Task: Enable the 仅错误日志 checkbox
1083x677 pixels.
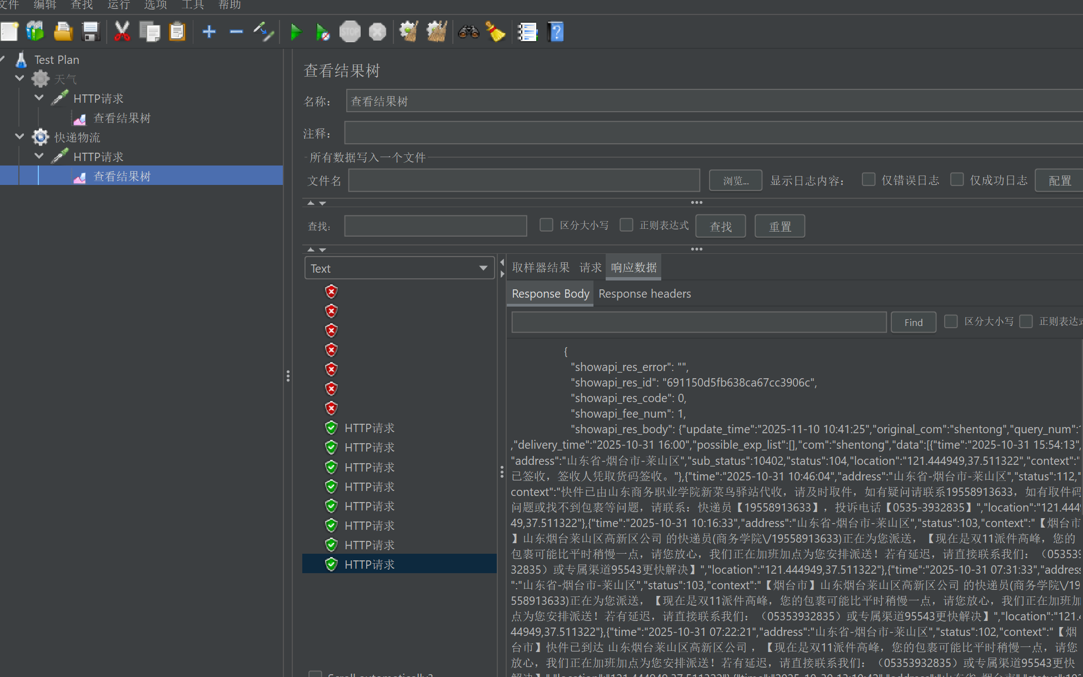Action: [869, 179]
